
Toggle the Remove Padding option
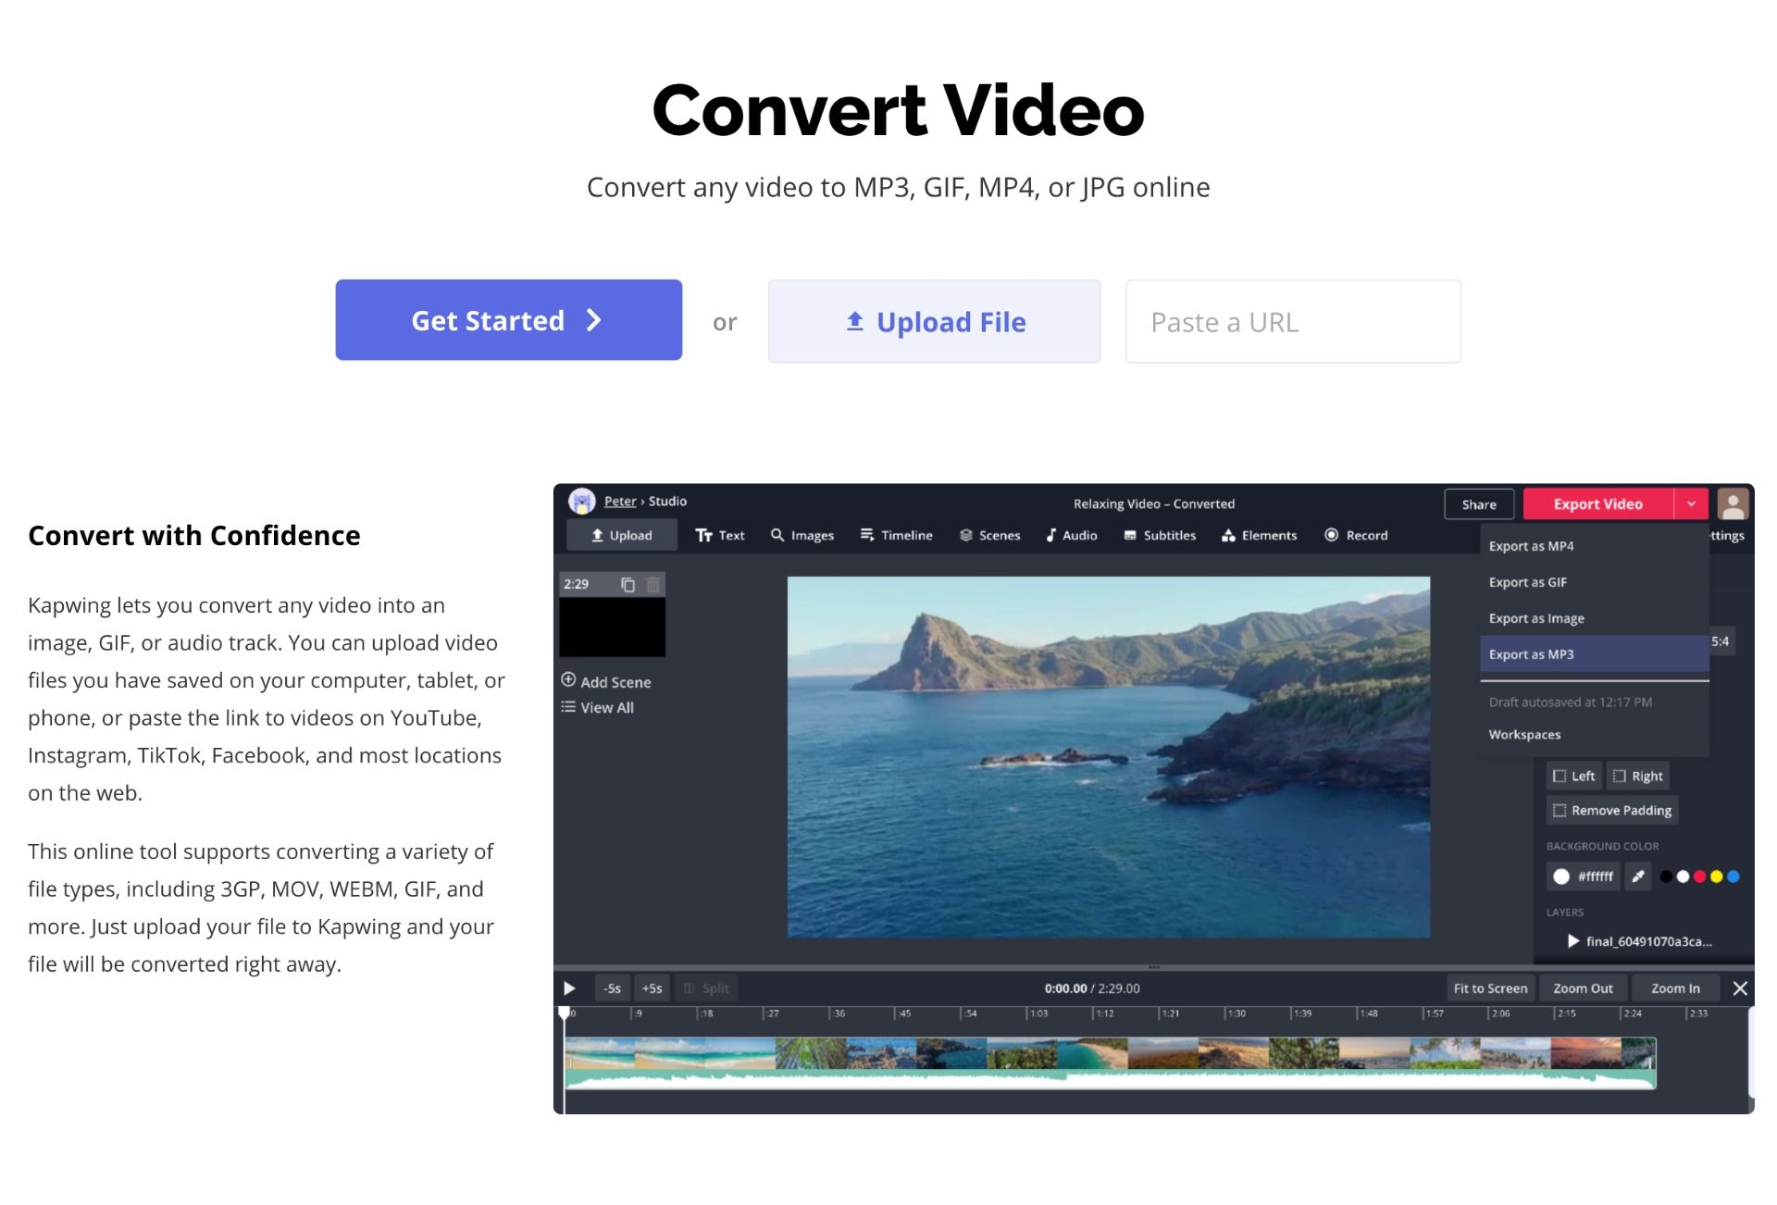click(x=1611, y=810)
